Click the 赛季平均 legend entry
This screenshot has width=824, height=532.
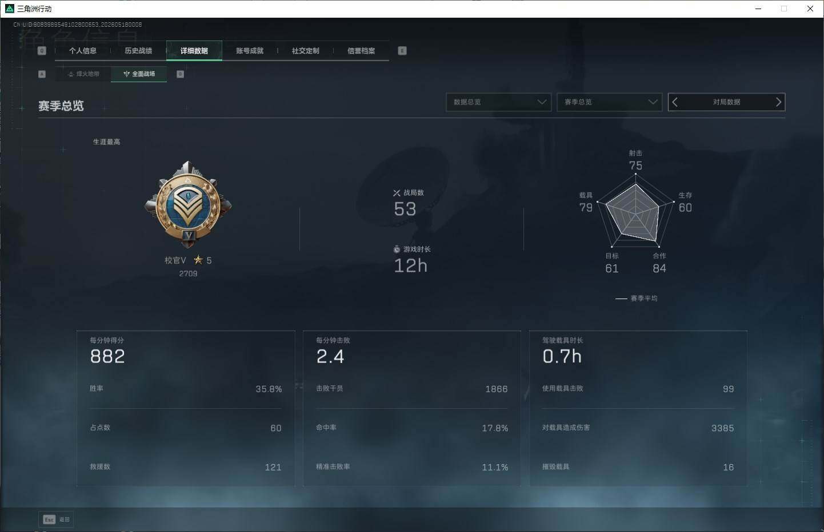click(x=637, y=299)
